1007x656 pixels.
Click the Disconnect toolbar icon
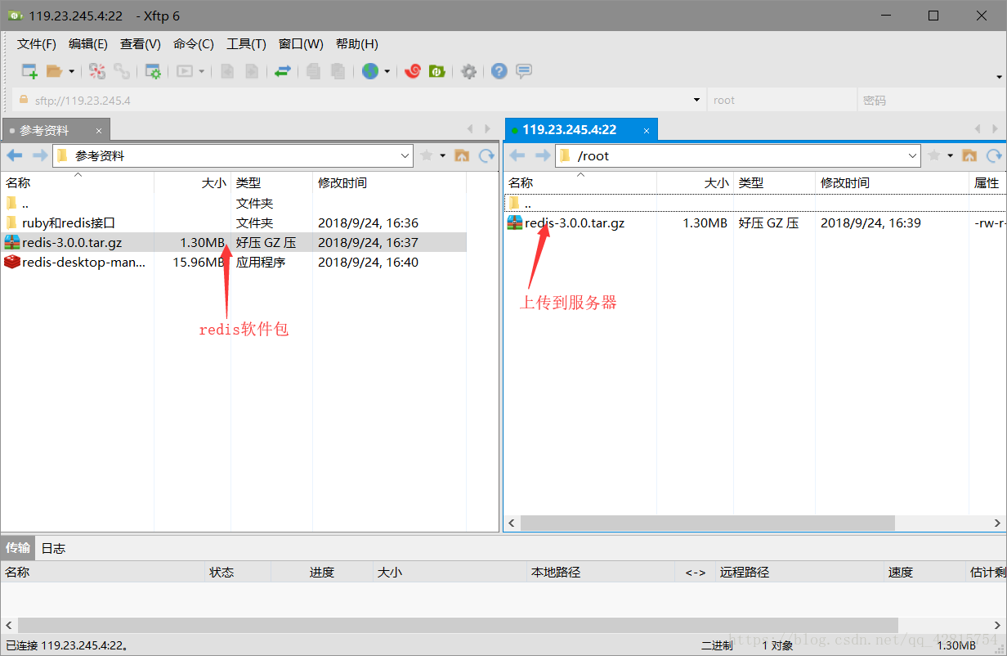97,71
